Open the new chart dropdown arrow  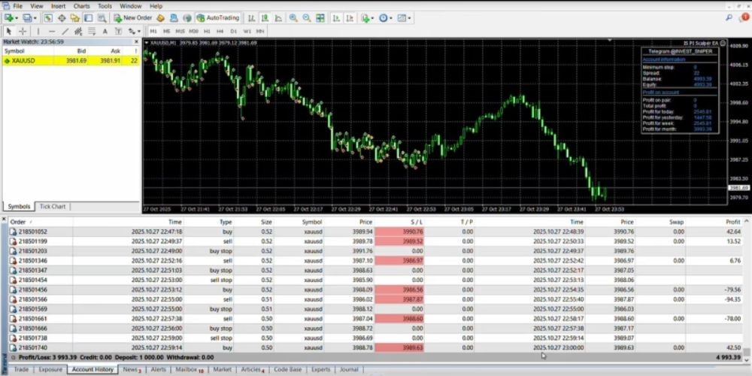17,17
